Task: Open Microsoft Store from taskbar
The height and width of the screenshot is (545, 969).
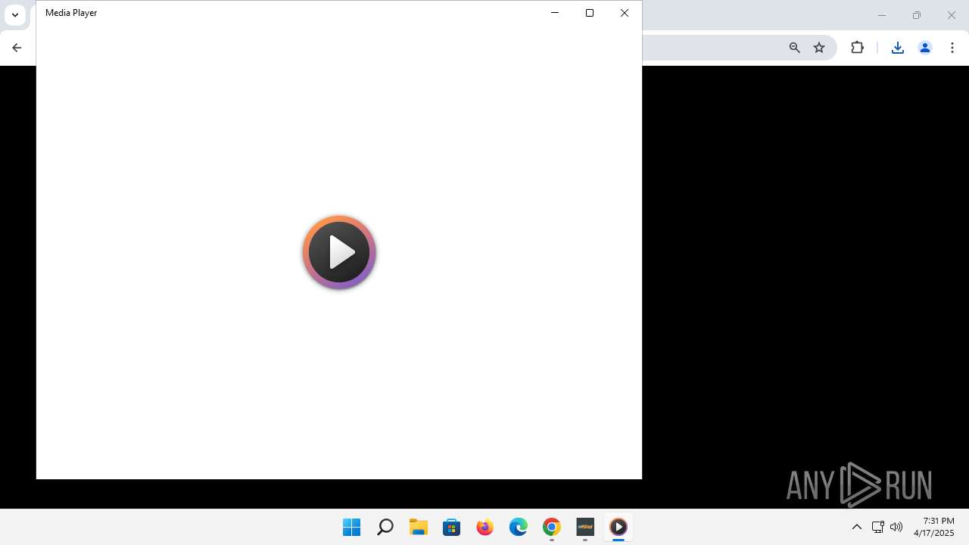Action: (452, 527)
